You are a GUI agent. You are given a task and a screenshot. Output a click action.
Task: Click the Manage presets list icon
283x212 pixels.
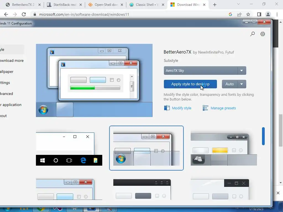tap(205, 108)
